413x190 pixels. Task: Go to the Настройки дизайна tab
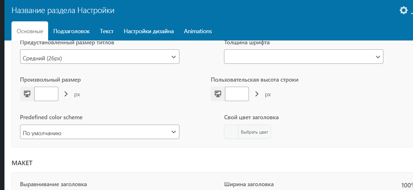pyautogui.click(x=149, y=31)
